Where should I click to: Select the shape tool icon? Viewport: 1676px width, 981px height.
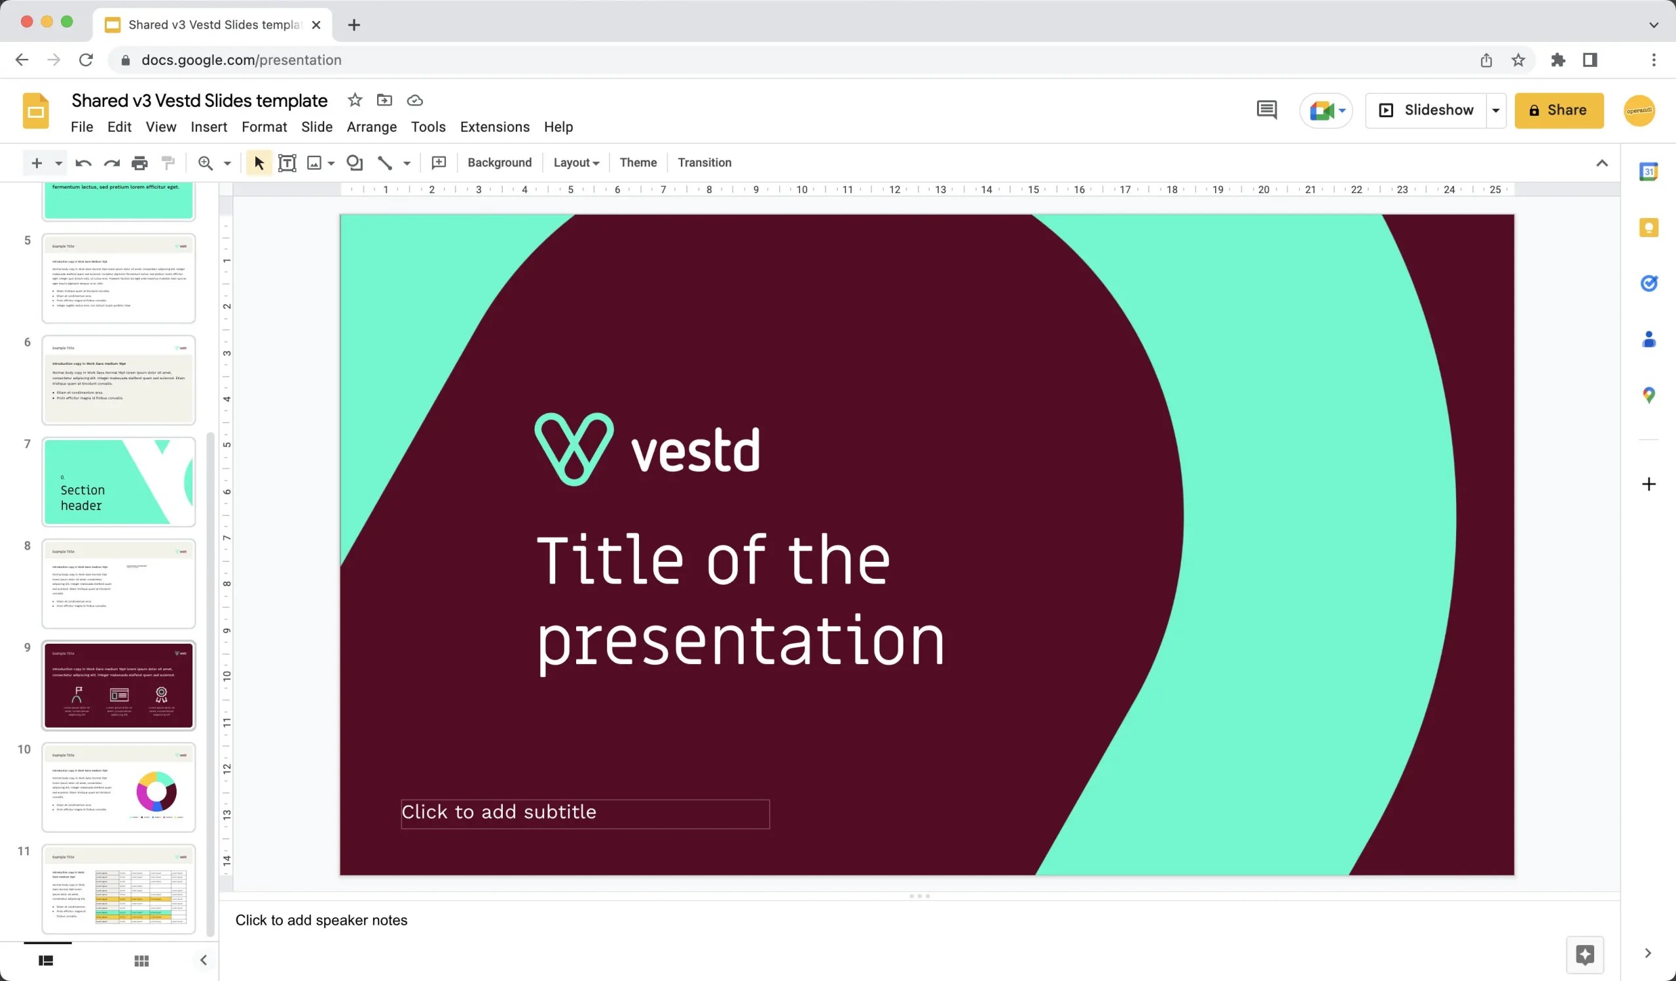[x=354, y=163]
